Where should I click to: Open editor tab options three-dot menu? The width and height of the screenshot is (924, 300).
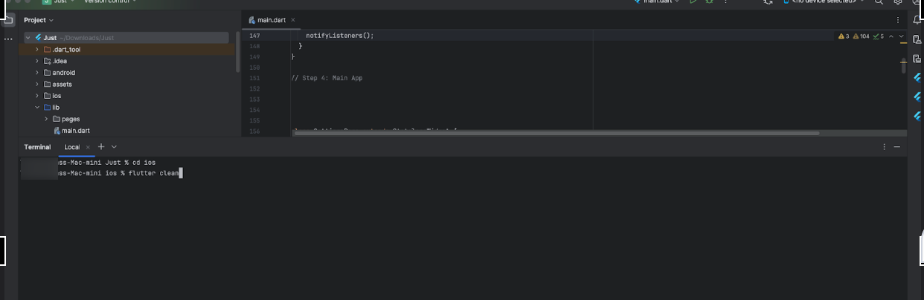tap(897, 20)
